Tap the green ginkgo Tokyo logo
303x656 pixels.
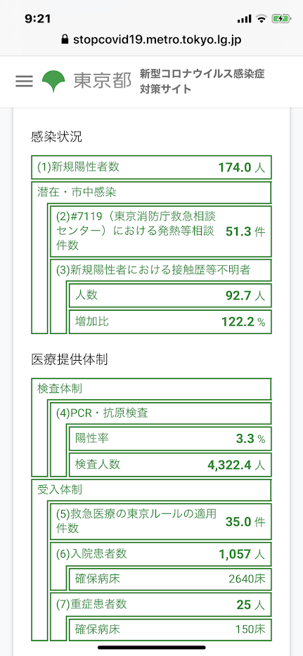tap(53, 81)
